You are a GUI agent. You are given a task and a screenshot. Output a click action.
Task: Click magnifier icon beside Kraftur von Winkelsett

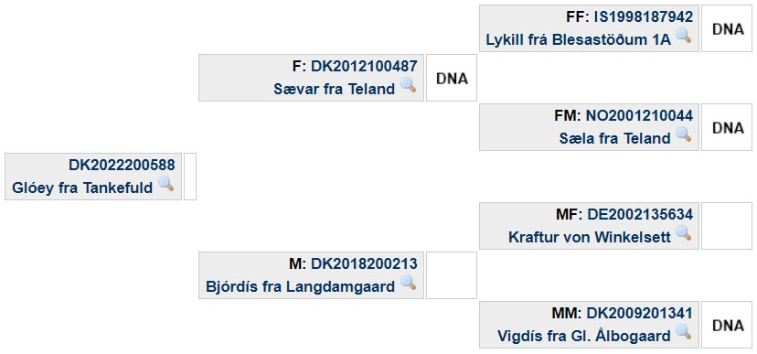pyautogui.click(x=684, y=234)
